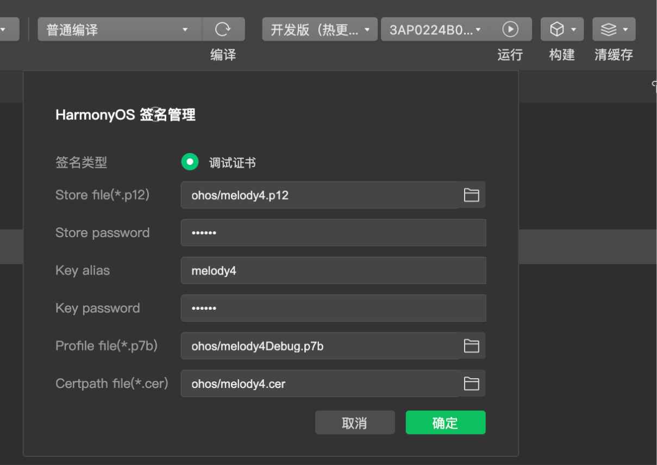
Task: Focus the Key alias input field
Action: 333,271
